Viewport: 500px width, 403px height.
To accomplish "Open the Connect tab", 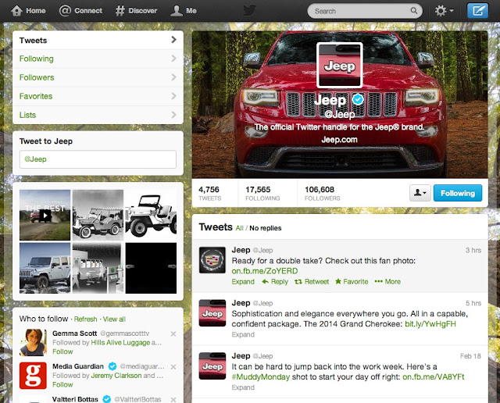I will 80,11.
